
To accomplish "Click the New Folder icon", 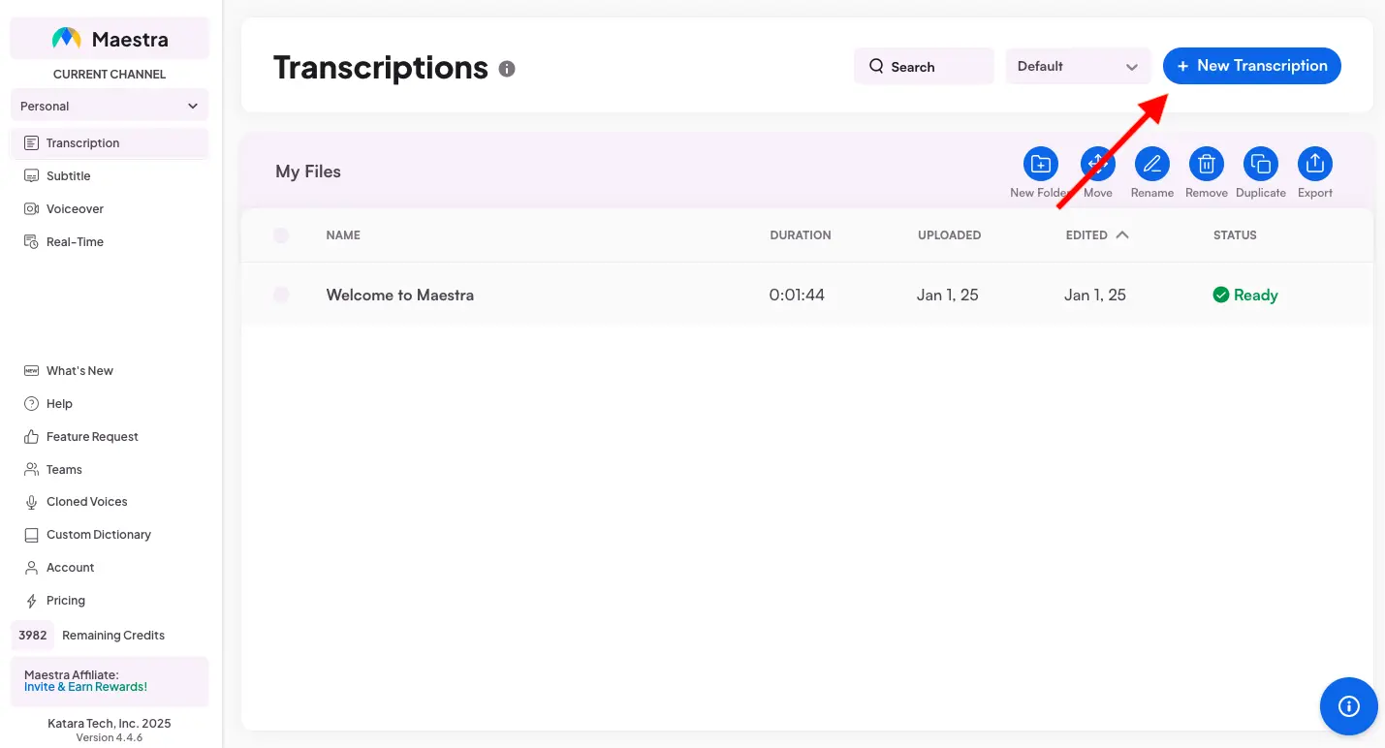I will (x=1039, y=163).
